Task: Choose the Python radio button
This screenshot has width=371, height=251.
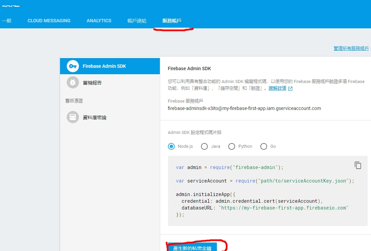Action: coord(232,146)
